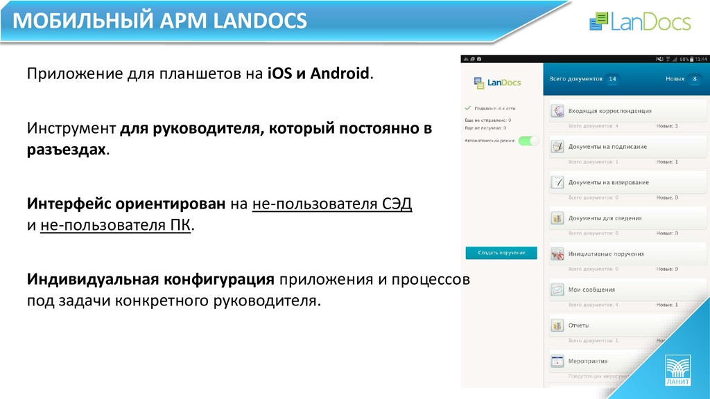Viewport: 710px width, 399px height.
Task: Open the Входящая корреспонденция folder icon
Action: 557,110
